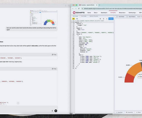The height and width of the screenshot is (118, 142).
Task: Click the fontSize setting on line 22
Action: click(x=84, y=52)
